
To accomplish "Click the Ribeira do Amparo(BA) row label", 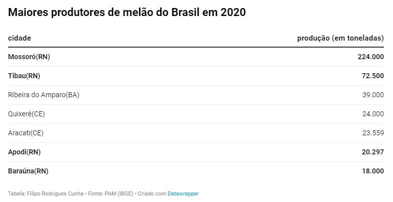I will coord(44,95).
